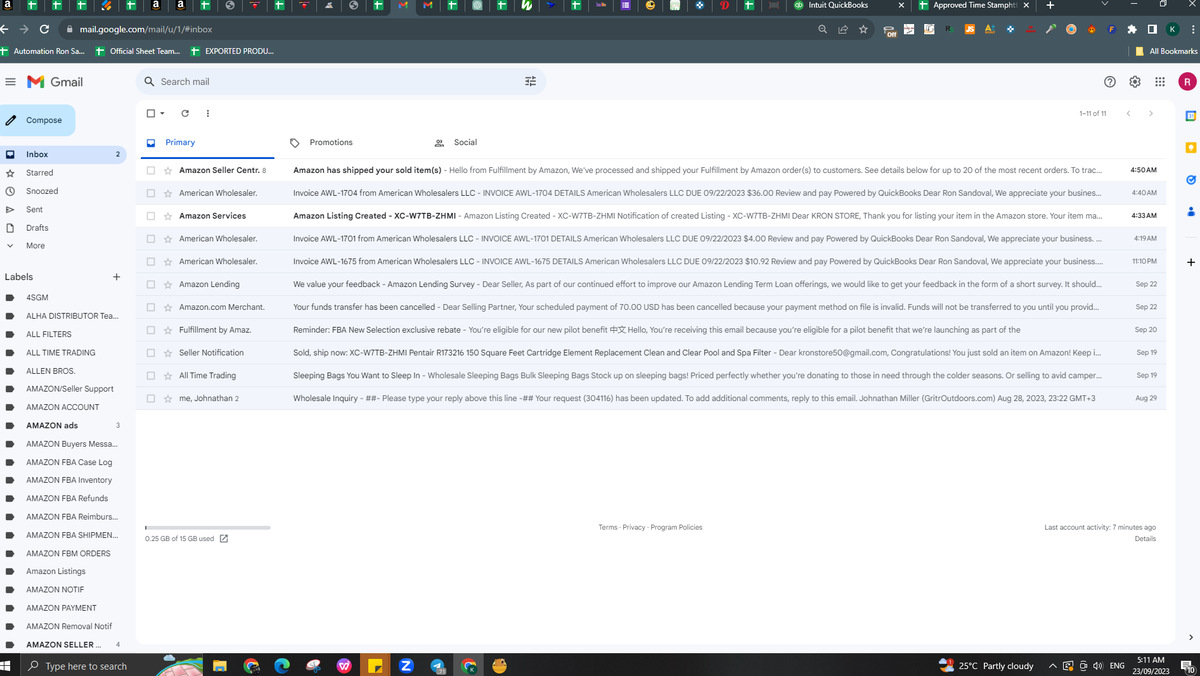Select Amazon Services email checkbox
The image size is (1200, 676).
151,216
